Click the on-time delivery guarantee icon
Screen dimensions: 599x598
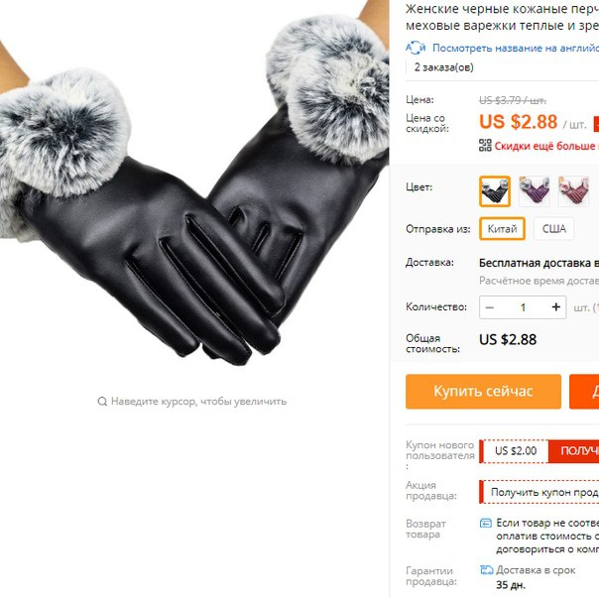tap(486, 570)
